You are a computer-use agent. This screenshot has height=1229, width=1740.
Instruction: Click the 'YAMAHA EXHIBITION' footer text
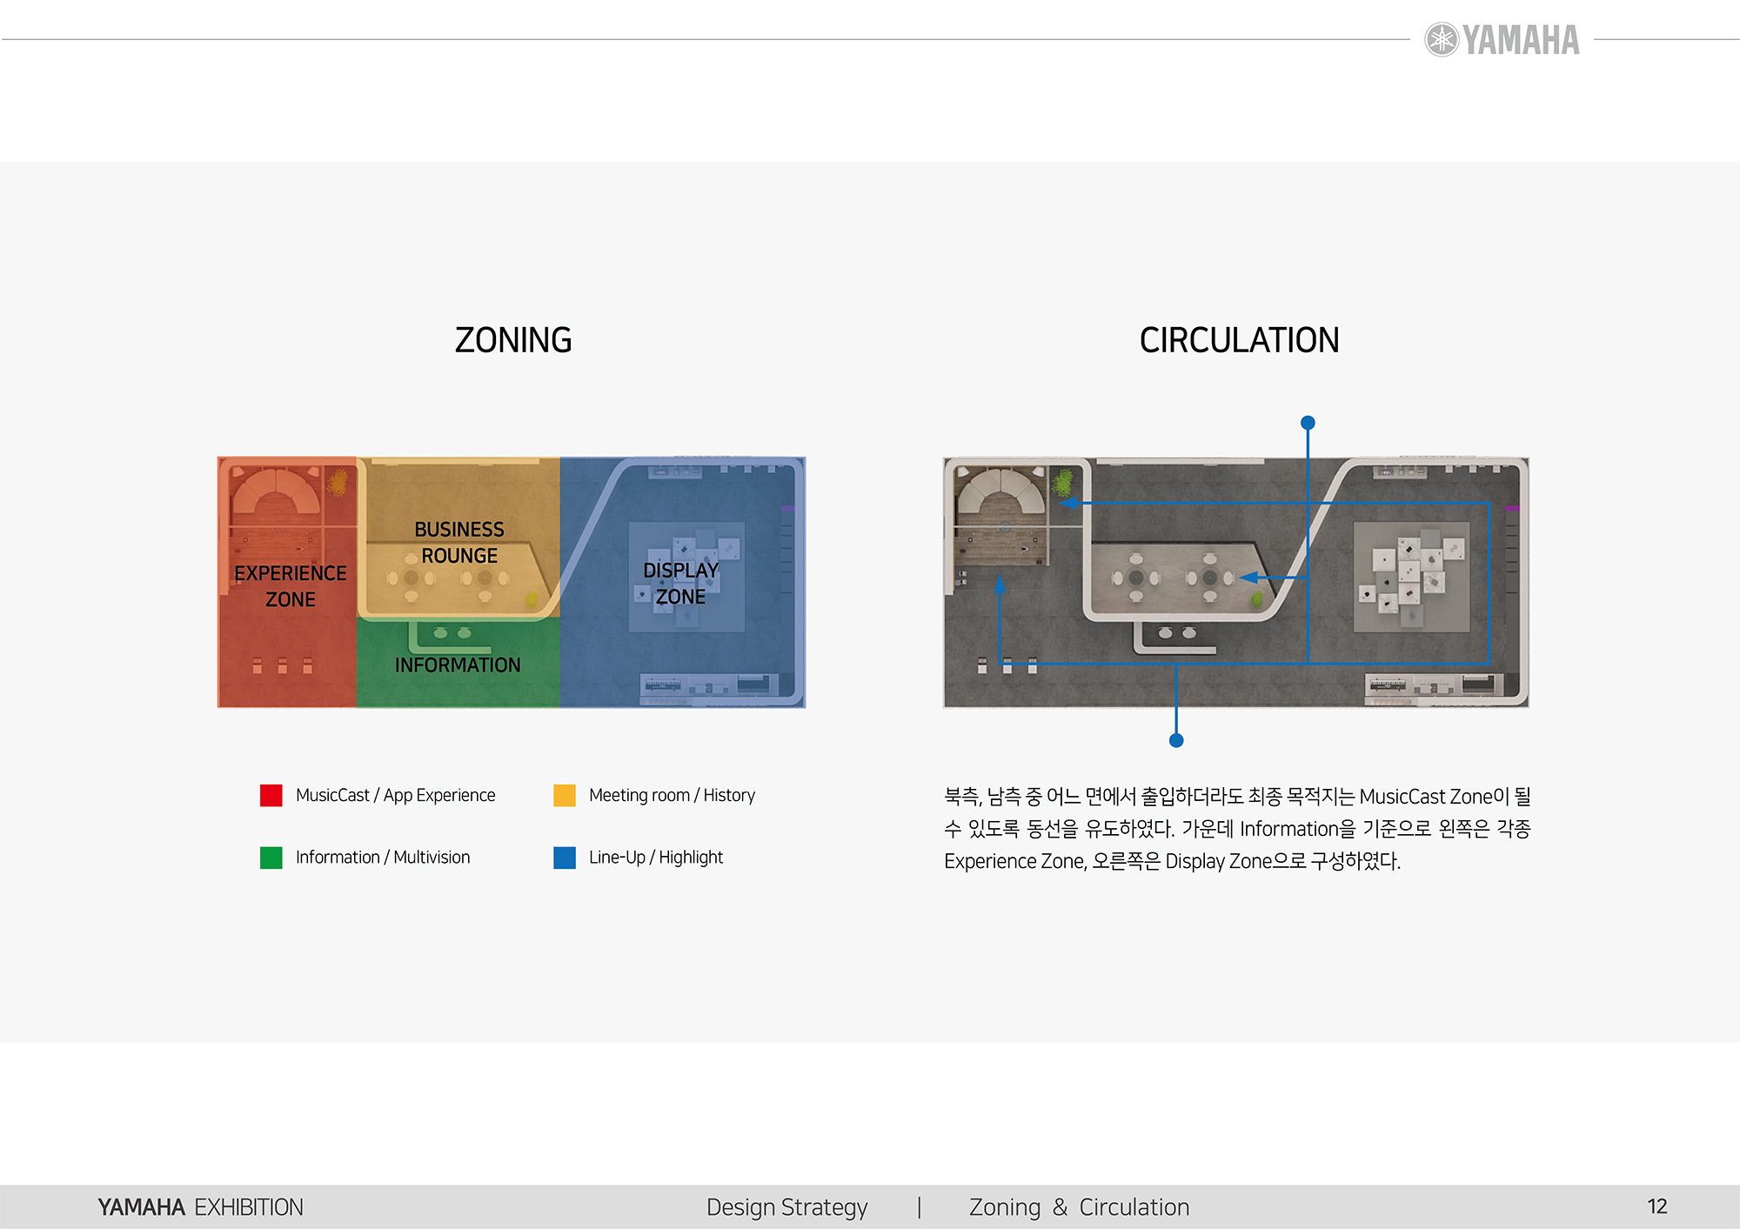pyautogui.click(x=200, y=1207)
